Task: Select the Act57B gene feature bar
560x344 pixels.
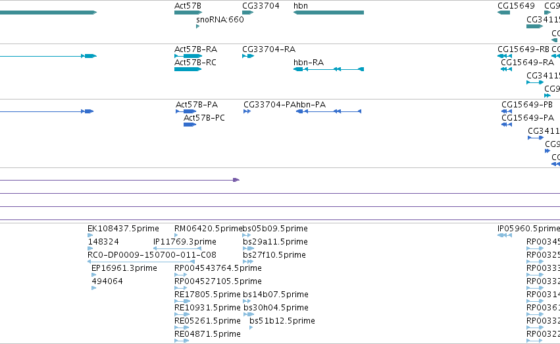Action: point(188,13)
